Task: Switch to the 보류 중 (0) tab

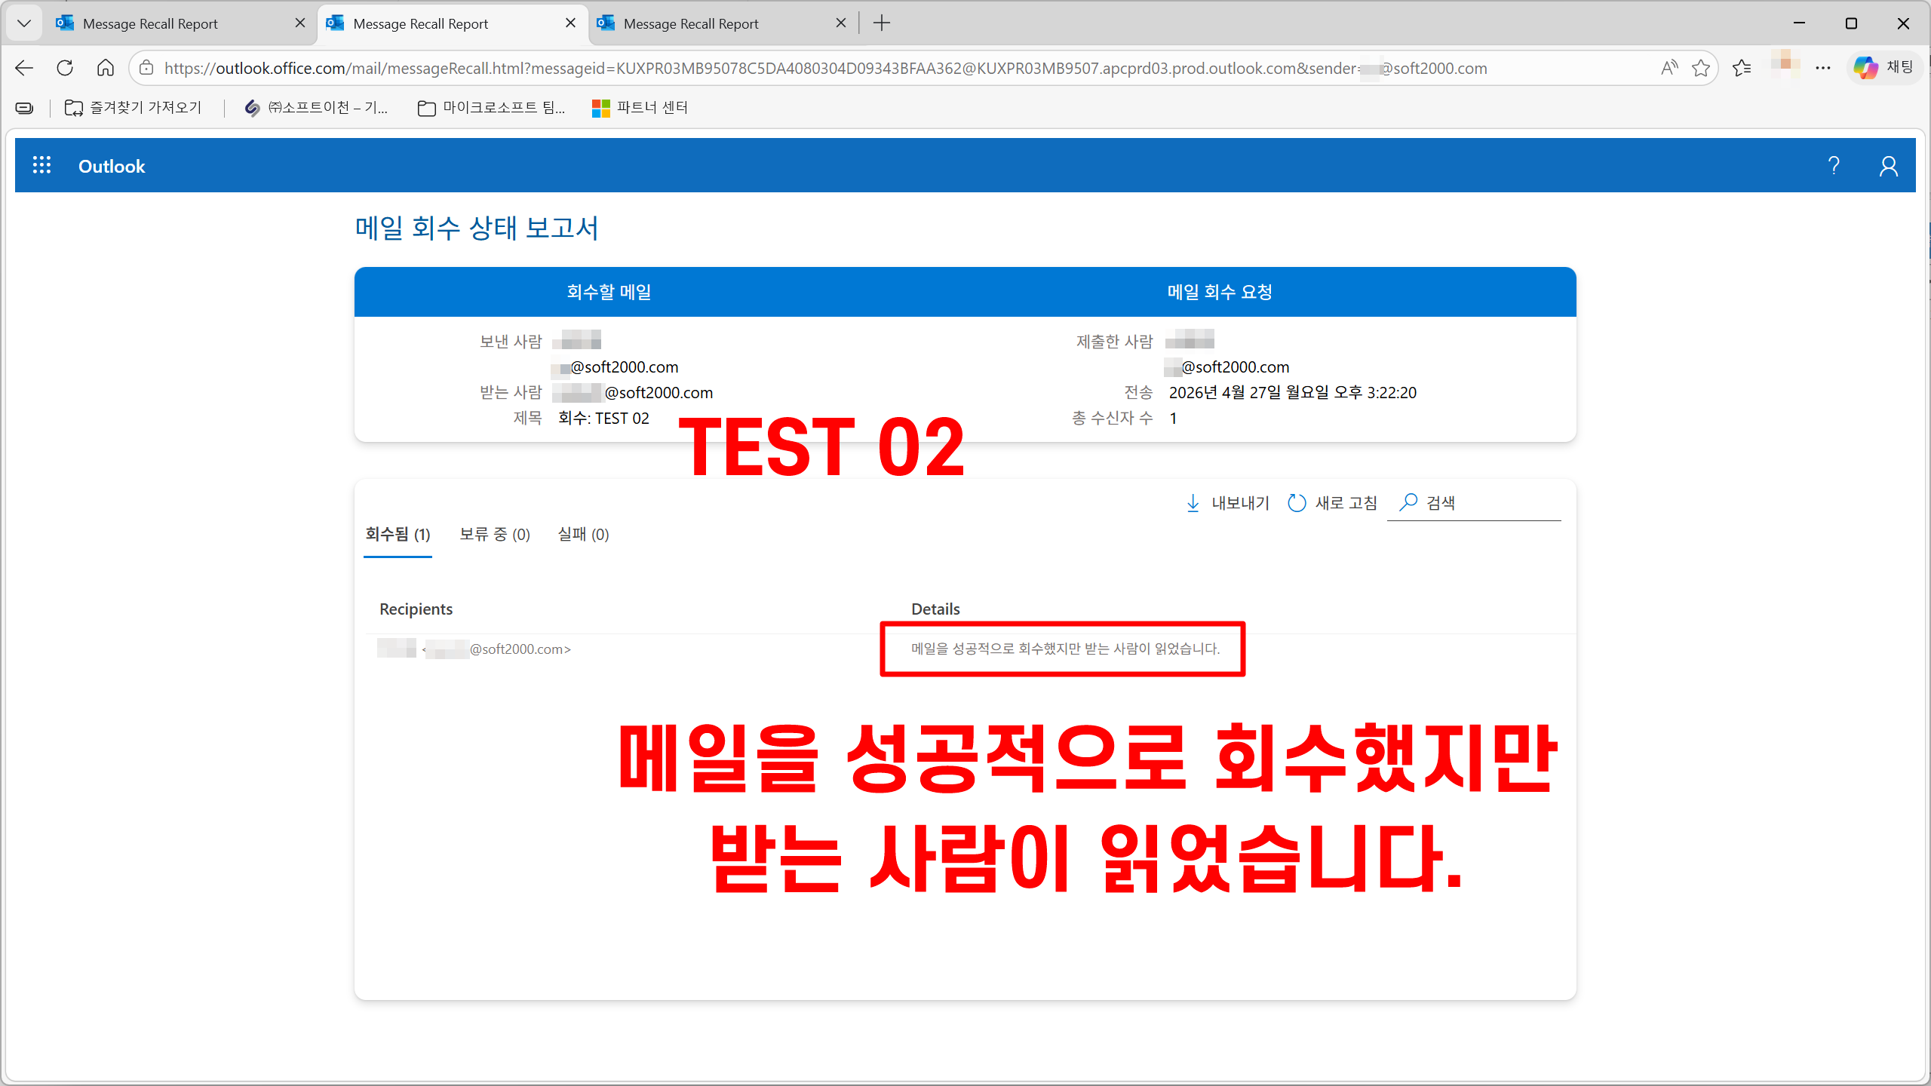Action: click(495, 535)
